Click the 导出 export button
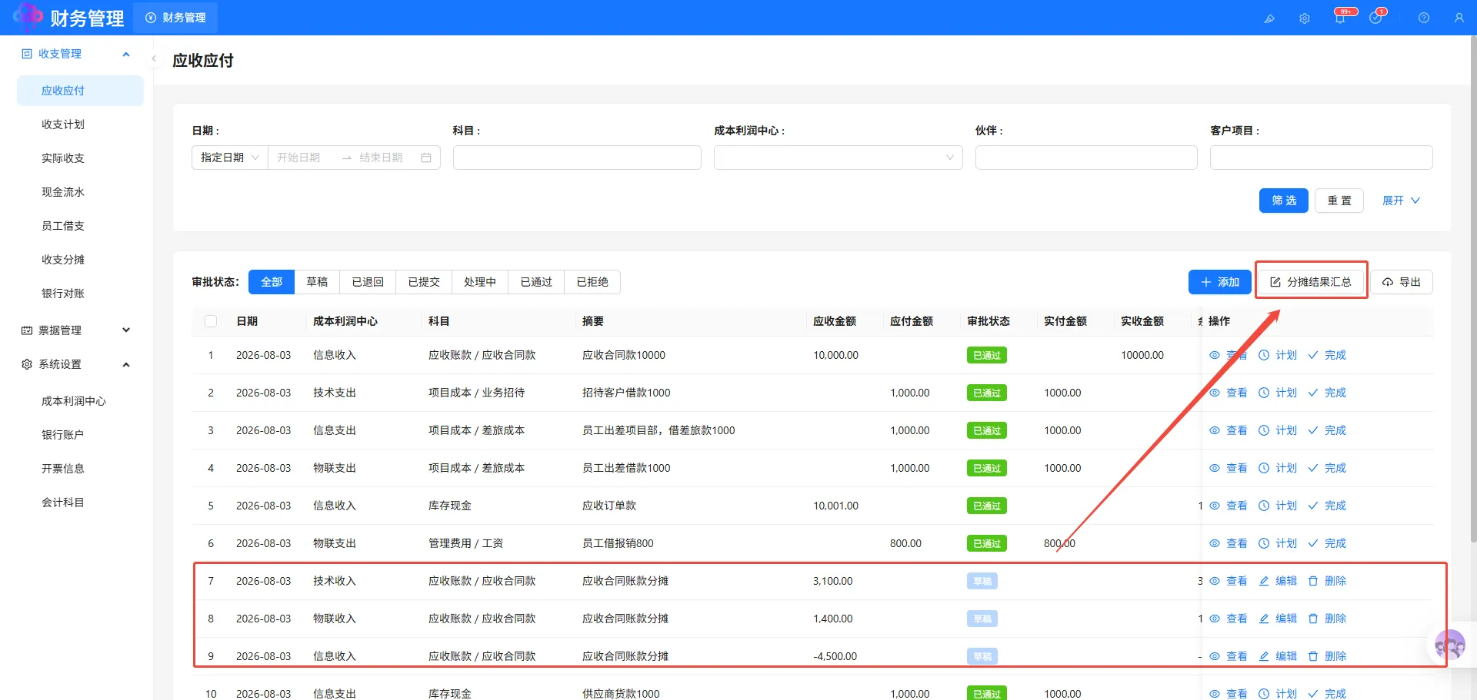This screenshot has width=1477, height=700. point(1402,282)
